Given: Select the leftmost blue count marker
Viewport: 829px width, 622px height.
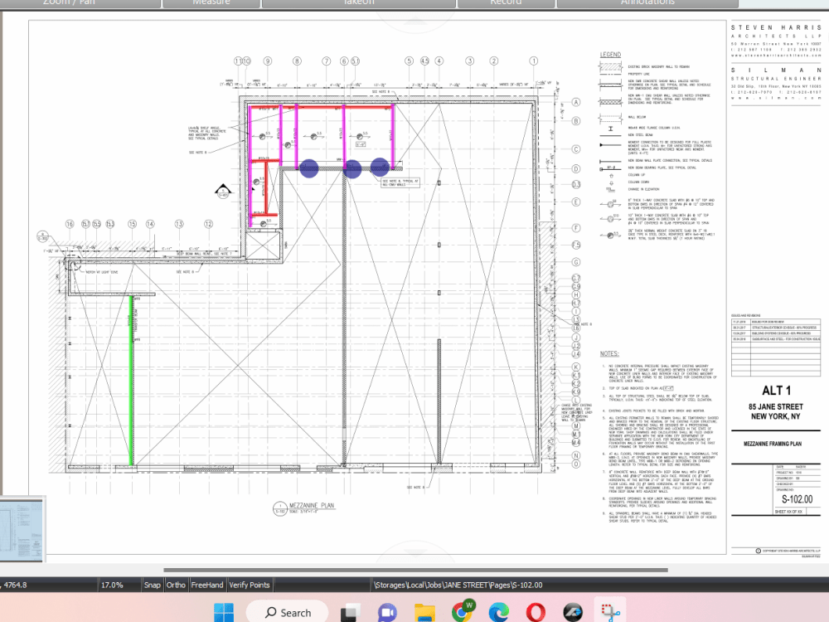Looking at the screenshot, I should (x=309, y=168).
